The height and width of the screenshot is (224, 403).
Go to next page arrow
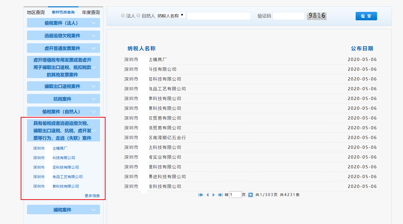point(214,195)
